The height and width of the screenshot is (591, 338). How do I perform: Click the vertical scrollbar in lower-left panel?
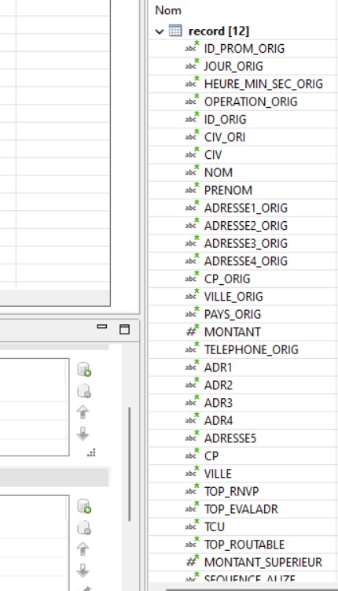(x=130, y=464)
